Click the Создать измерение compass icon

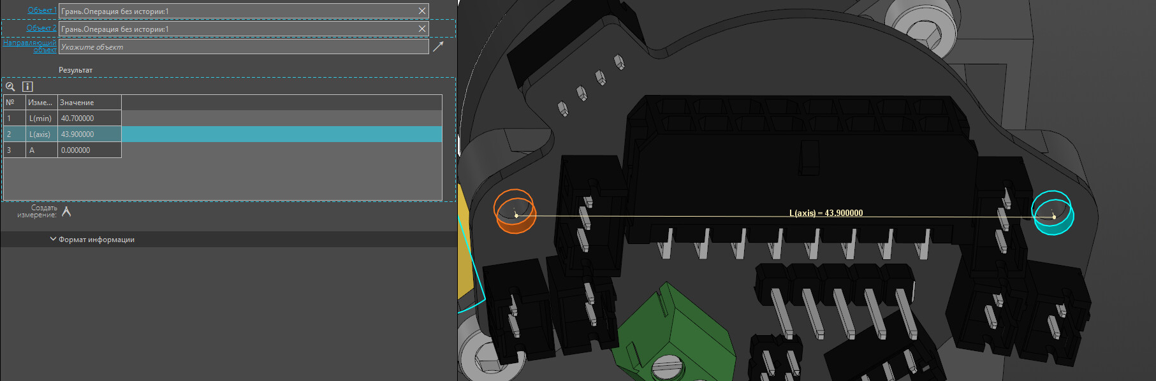[x=66, y=212]
